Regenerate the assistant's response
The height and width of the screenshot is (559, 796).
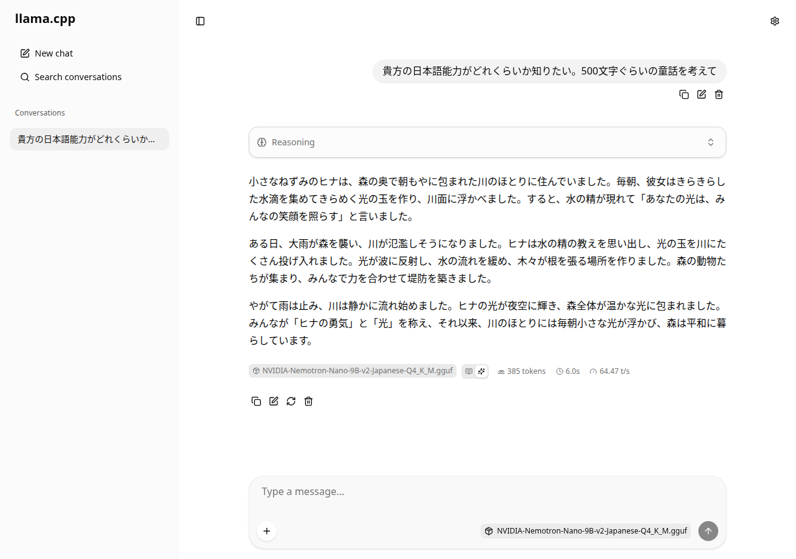(291, 401)
